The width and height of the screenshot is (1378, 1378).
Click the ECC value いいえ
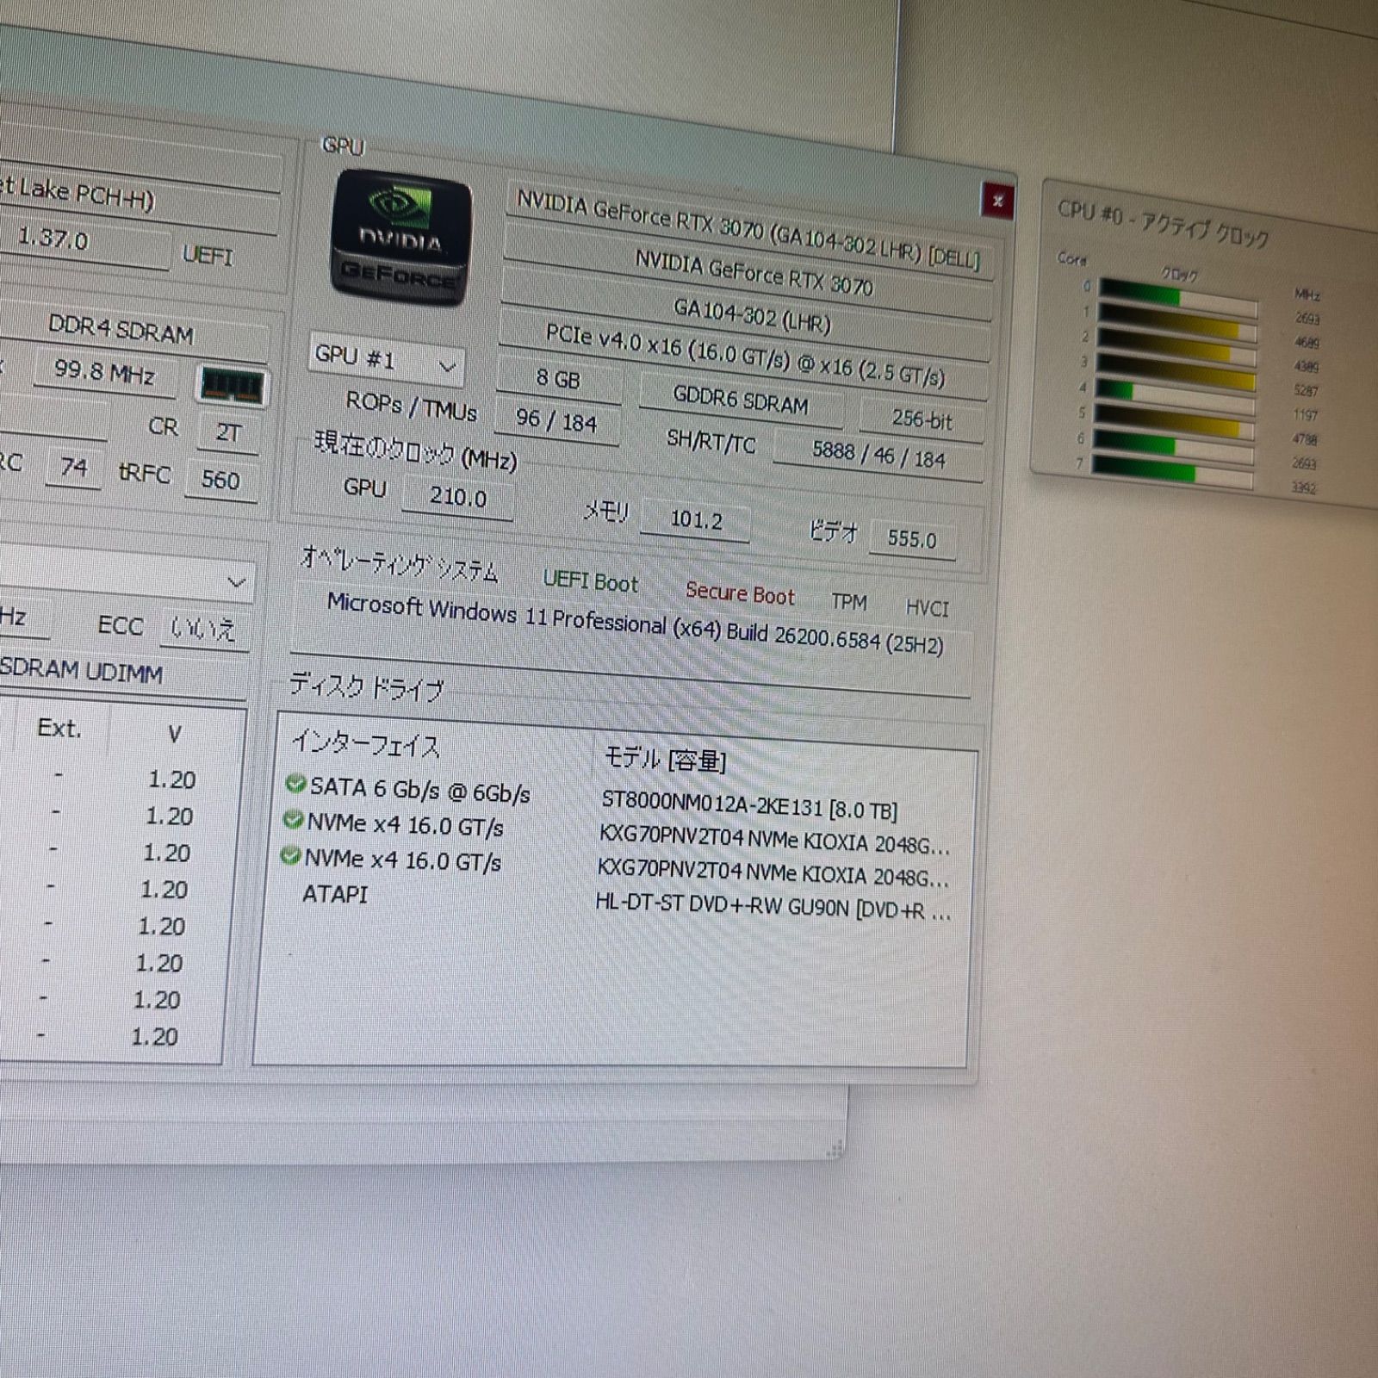[203, 630]
